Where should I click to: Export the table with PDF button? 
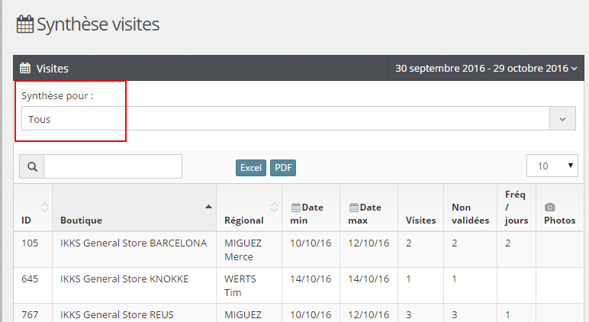point(283,168)
